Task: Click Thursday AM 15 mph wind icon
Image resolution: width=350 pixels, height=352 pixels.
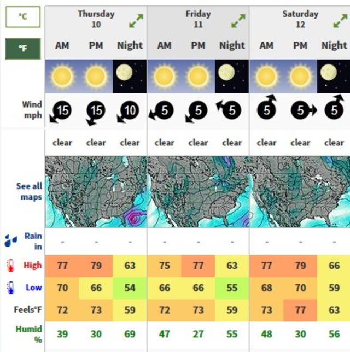Action: 61,112
